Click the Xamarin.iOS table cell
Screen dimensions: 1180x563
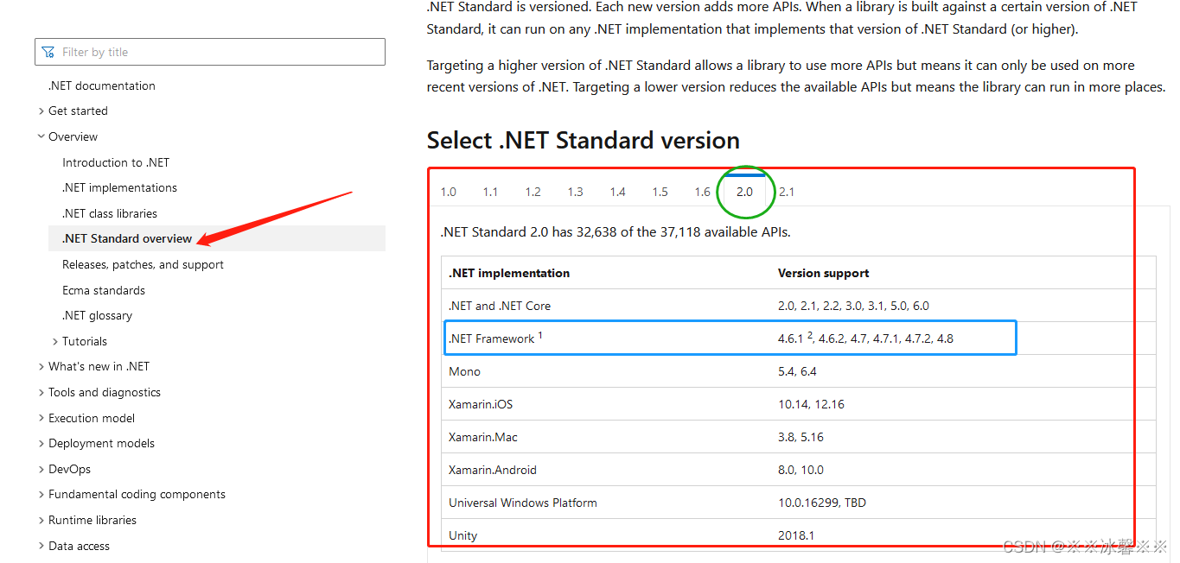pyautogui.click(x=481, y=404)
